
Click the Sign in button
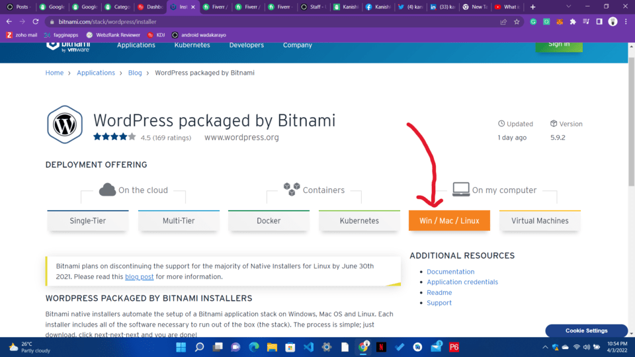pos(559,46)
